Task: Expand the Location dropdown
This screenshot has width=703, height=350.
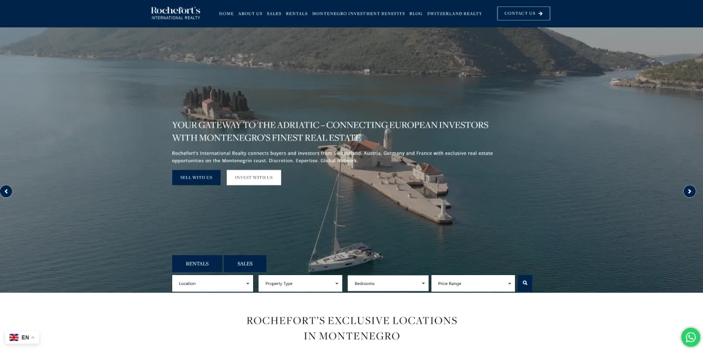Action: [x=213, y=283]
